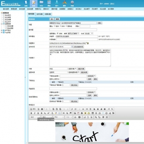Toggle the bold title attribute checkbox
This screenshot has width=144, height=144.
(x=54, y=26)
